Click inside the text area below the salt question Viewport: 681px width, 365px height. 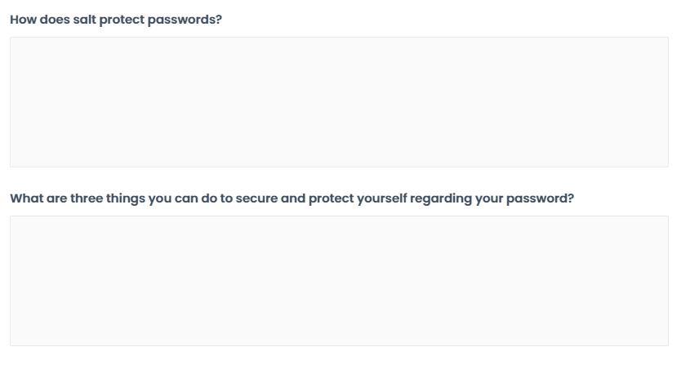(x=339, y=102)
